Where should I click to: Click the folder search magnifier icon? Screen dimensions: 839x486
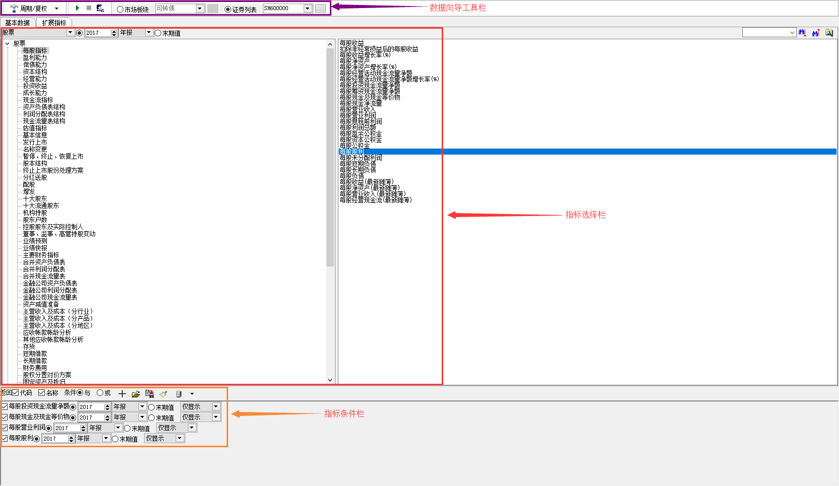point(829,33)
